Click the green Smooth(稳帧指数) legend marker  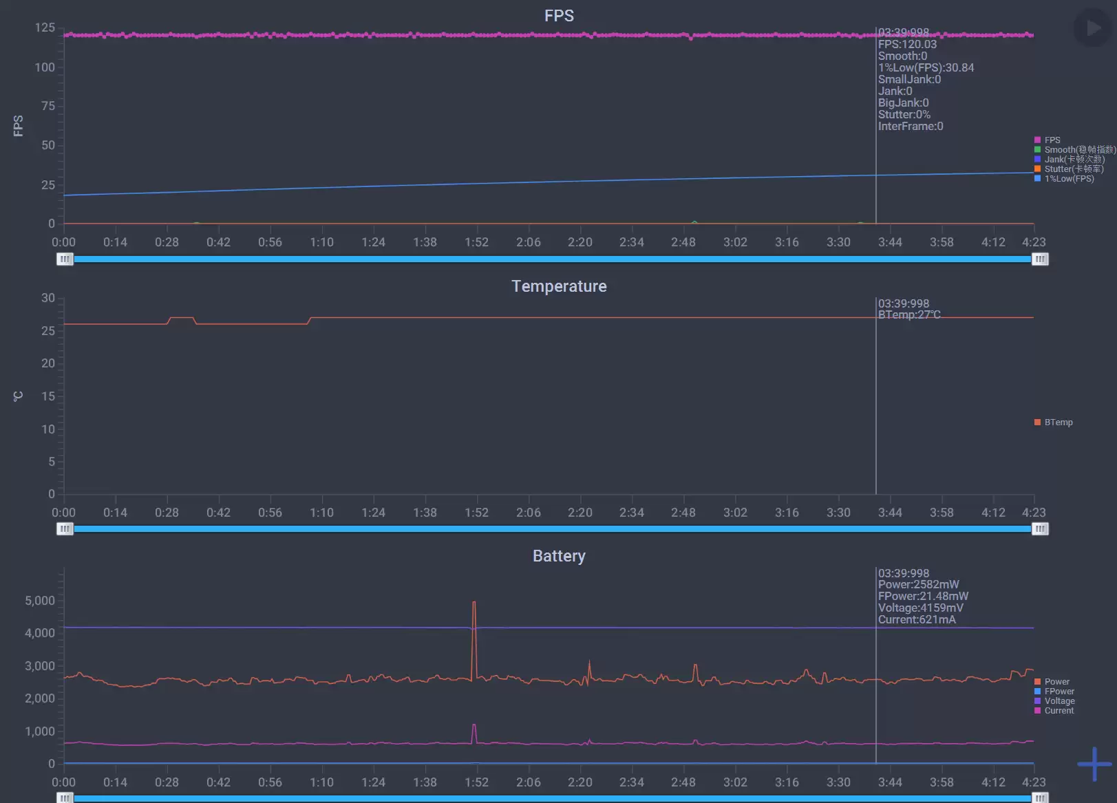pos(1036,149)
